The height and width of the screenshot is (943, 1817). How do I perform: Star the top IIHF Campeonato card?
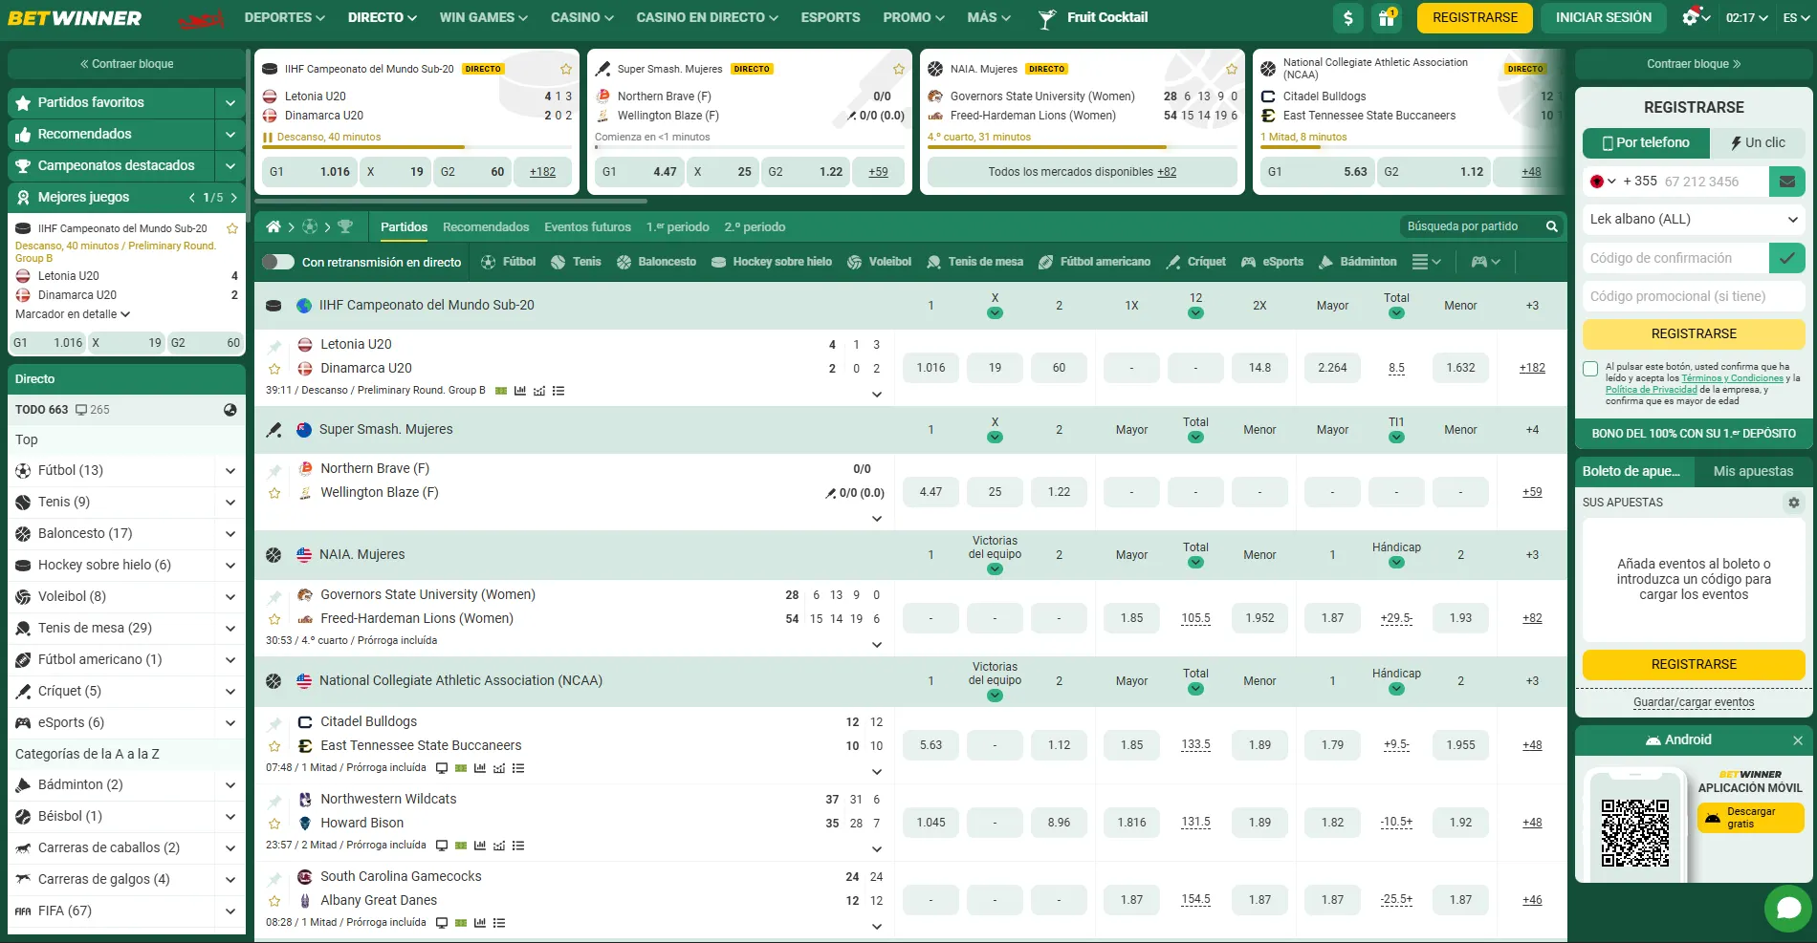[x=566, y=69]
